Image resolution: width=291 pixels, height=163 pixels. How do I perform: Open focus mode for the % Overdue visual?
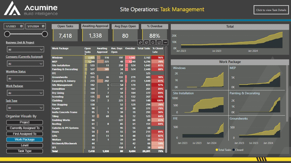(159, 42)
